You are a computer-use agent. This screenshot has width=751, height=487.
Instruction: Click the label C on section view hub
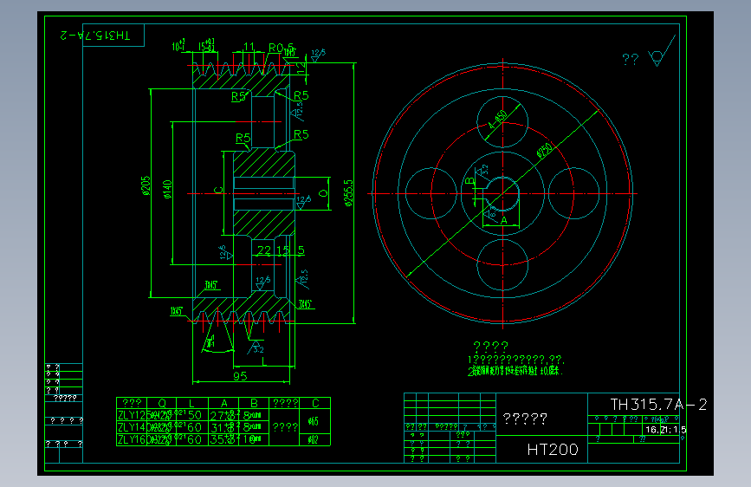pos(218,191)
